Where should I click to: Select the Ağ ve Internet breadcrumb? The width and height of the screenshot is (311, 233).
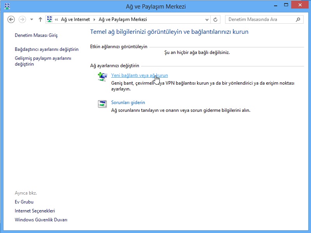point(75,19)
